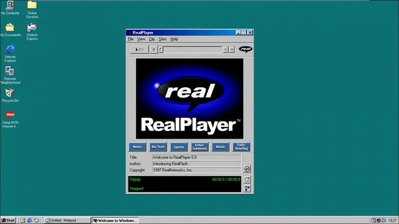Open the Start menu

point(8,220)
